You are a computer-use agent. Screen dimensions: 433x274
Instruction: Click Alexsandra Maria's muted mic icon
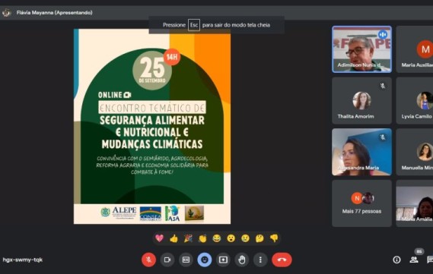[x=383, y=137]
